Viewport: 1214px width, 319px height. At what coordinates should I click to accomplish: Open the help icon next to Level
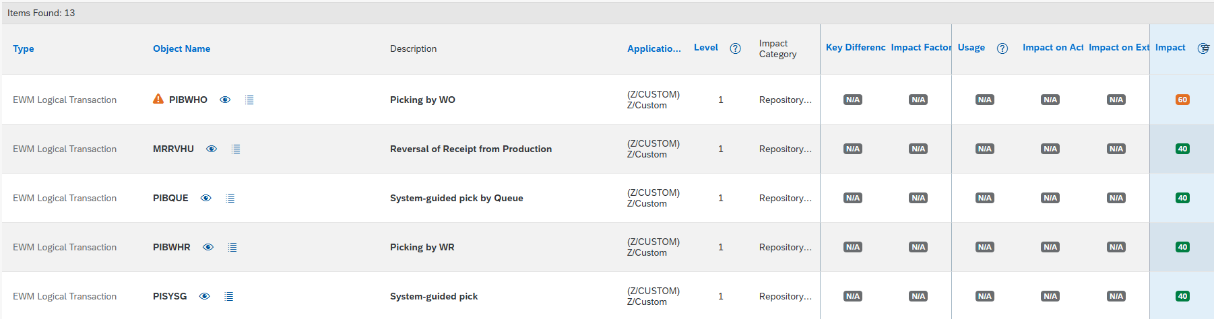[736, 48]
